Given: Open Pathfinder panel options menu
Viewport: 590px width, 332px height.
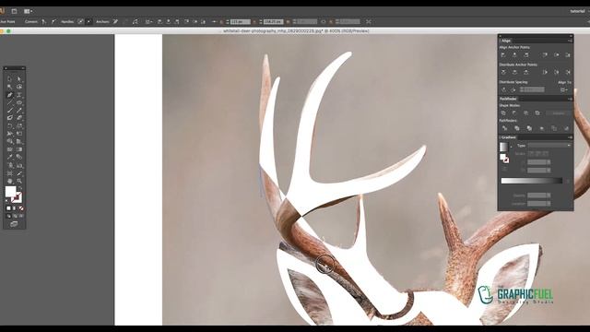Looking at the screenshot, I should [570, 99].
